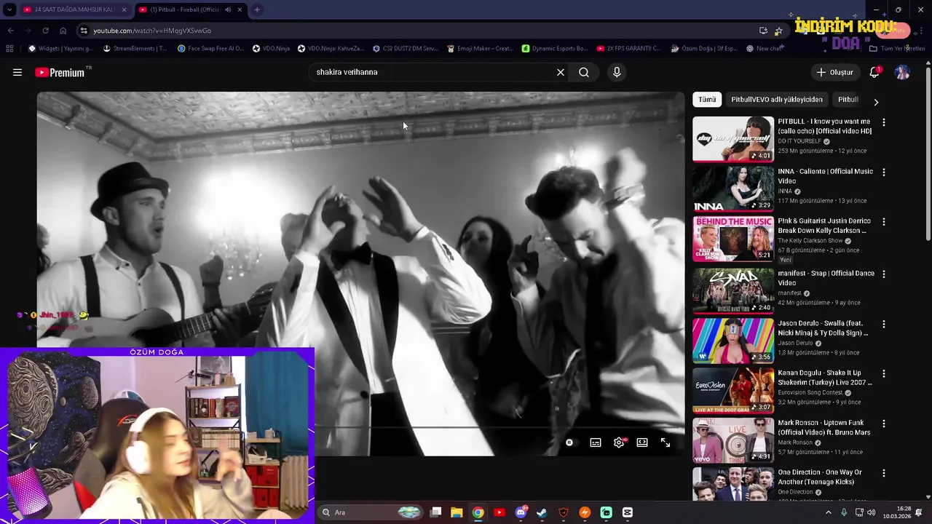The image size is (932, 524).
Task: Open the tab search dropdown arrow
Action: click(9, 9)
